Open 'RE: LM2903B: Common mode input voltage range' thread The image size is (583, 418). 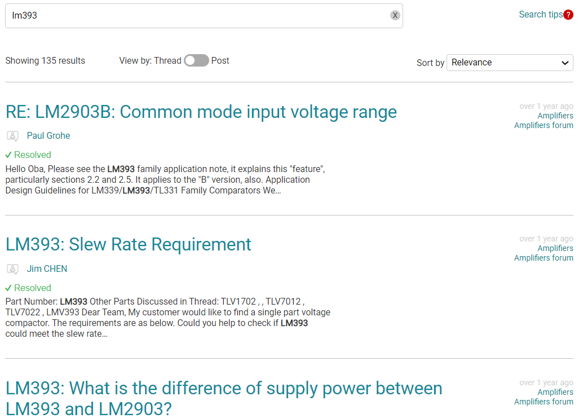[201, 112]
